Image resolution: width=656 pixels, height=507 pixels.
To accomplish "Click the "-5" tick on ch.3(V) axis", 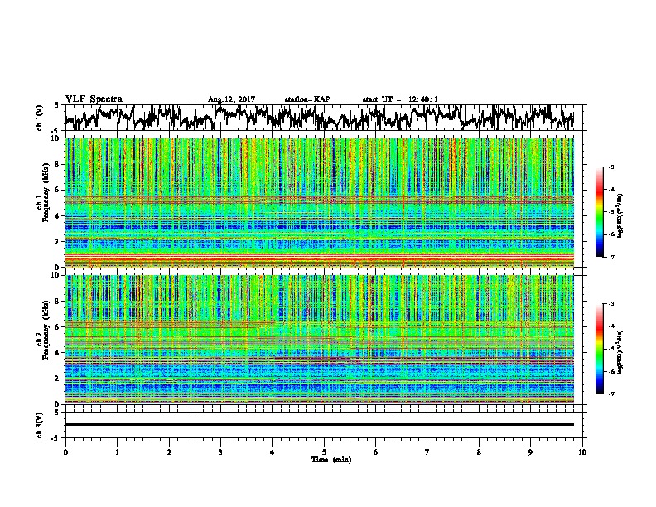I will click(55, 438).
